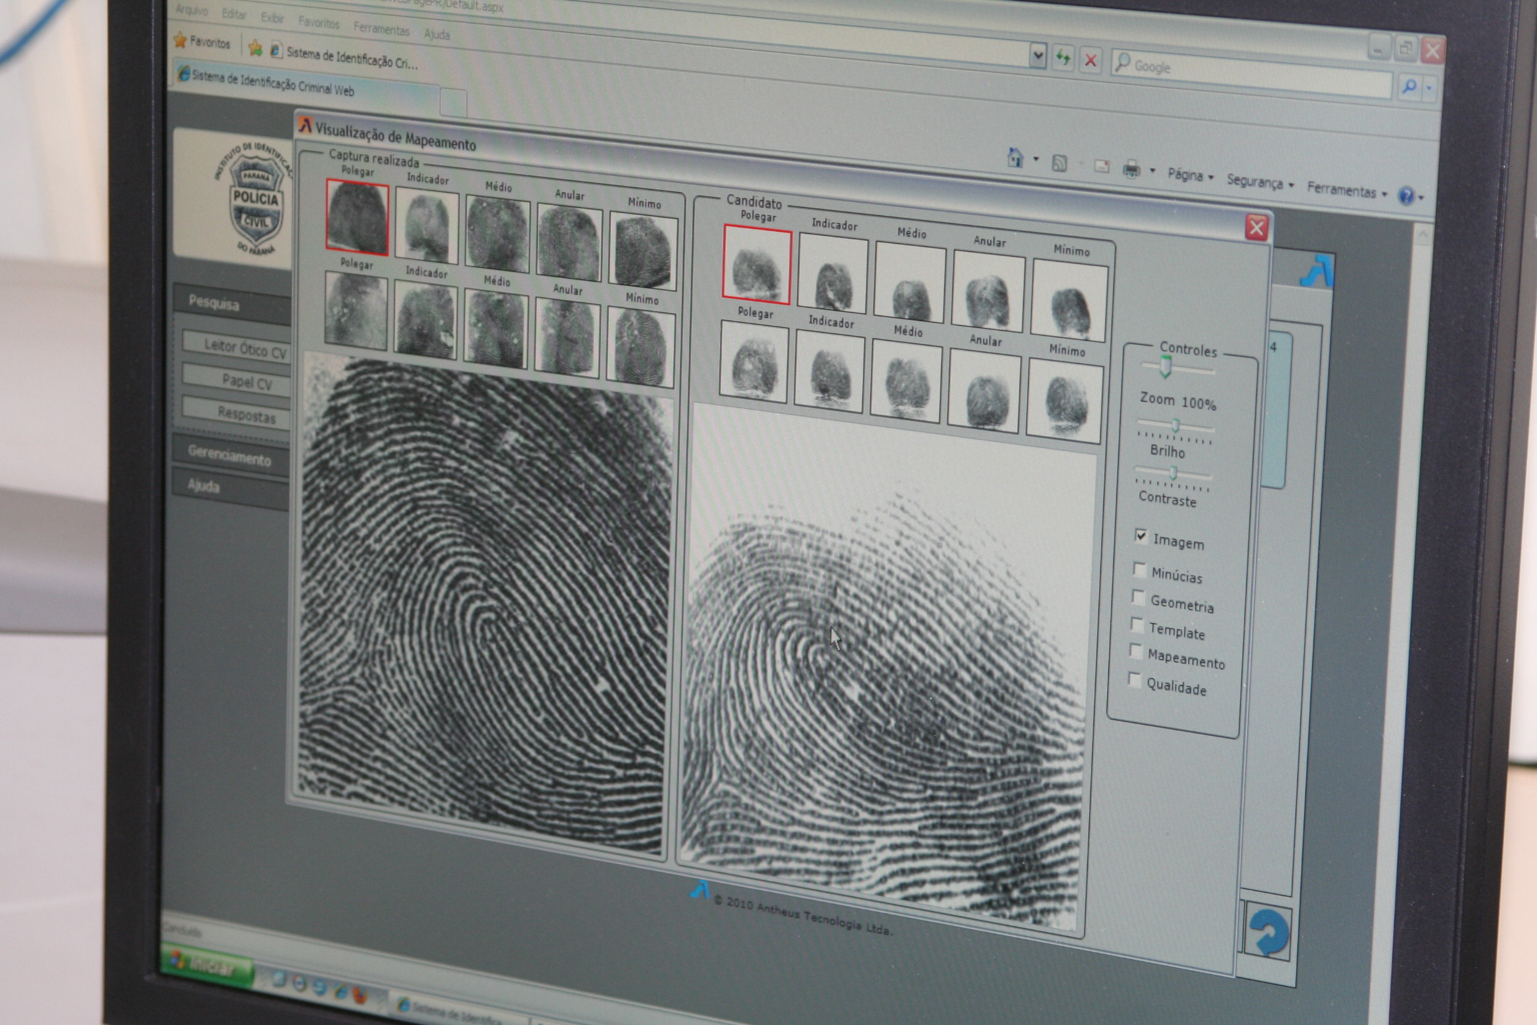This screenshot has width=1537, height=1025.
Task: Click the blue help question icon
Action: tap(1406, 195)
